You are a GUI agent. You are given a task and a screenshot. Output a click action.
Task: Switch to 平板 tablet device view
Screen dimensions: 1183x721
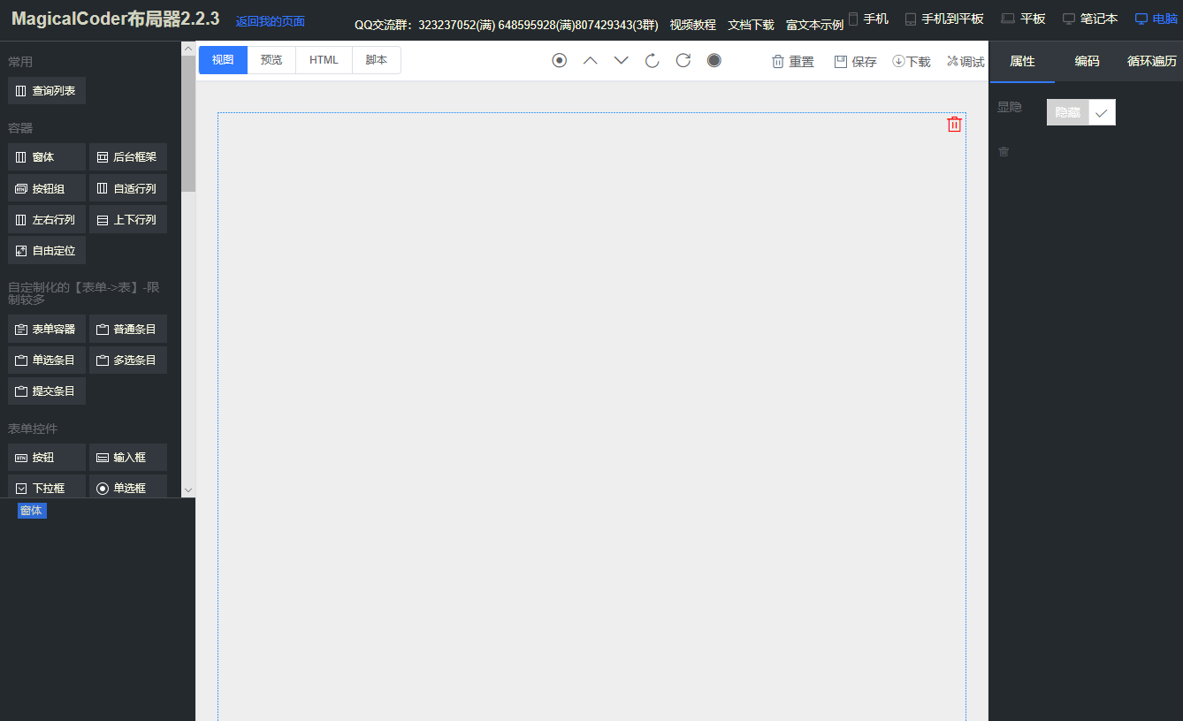point(1023,19)
